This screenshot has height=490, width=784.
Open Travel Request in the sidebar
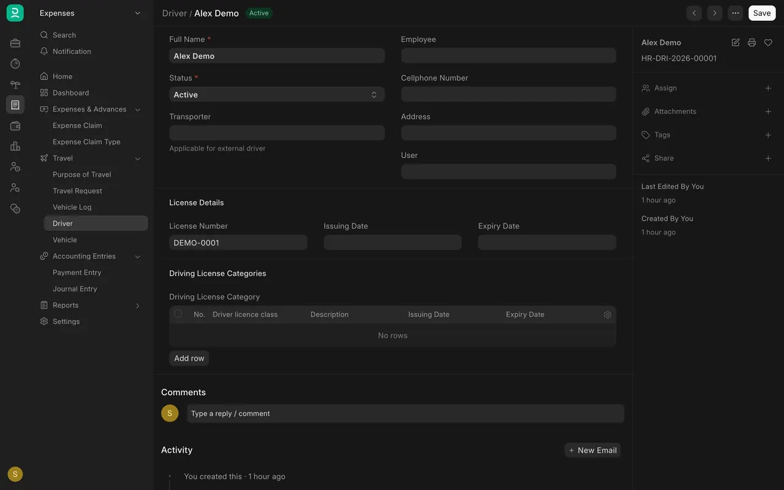[x=77, y=190]
